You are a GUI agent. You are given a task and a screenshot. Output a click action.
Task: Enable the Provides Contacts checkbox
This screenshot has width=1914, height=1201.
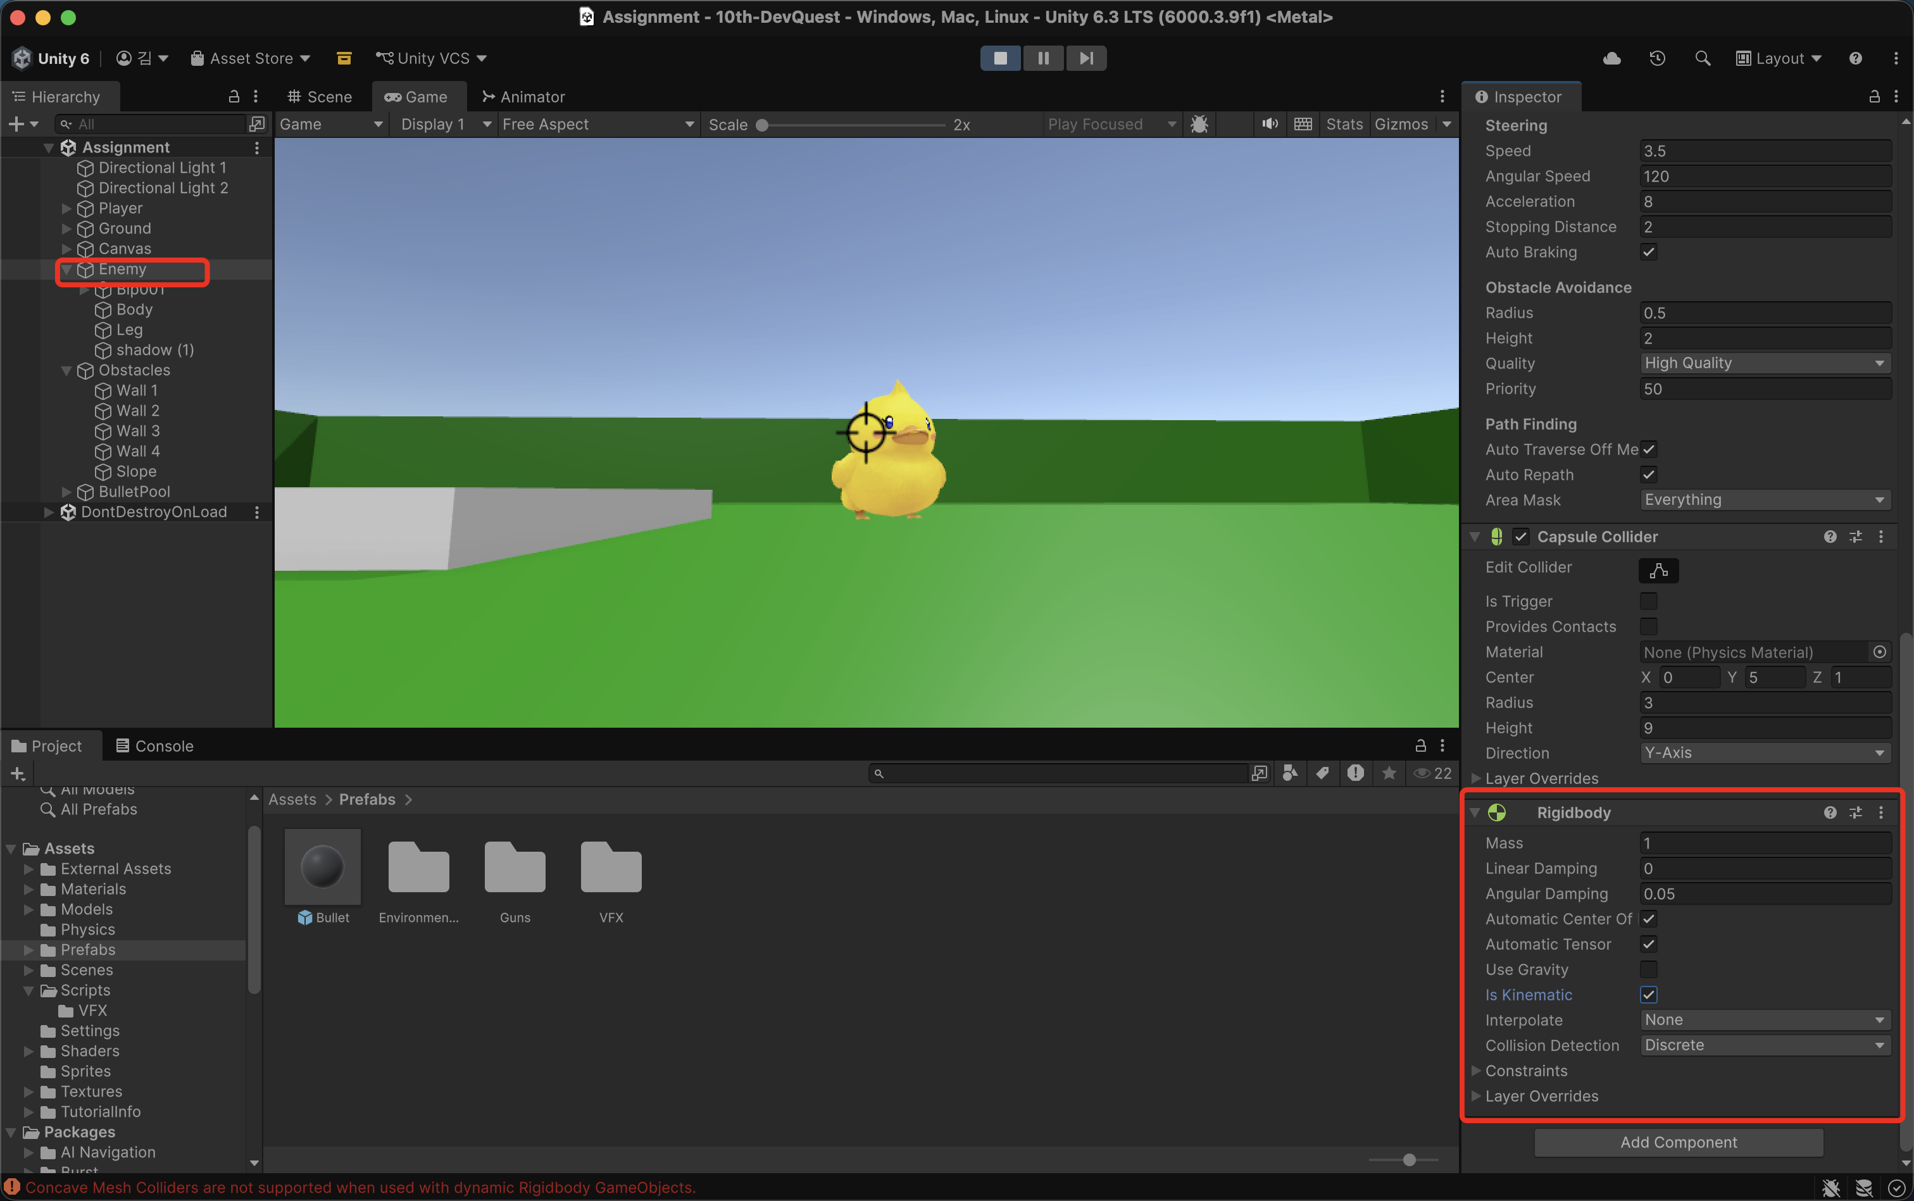point(1649,626)
